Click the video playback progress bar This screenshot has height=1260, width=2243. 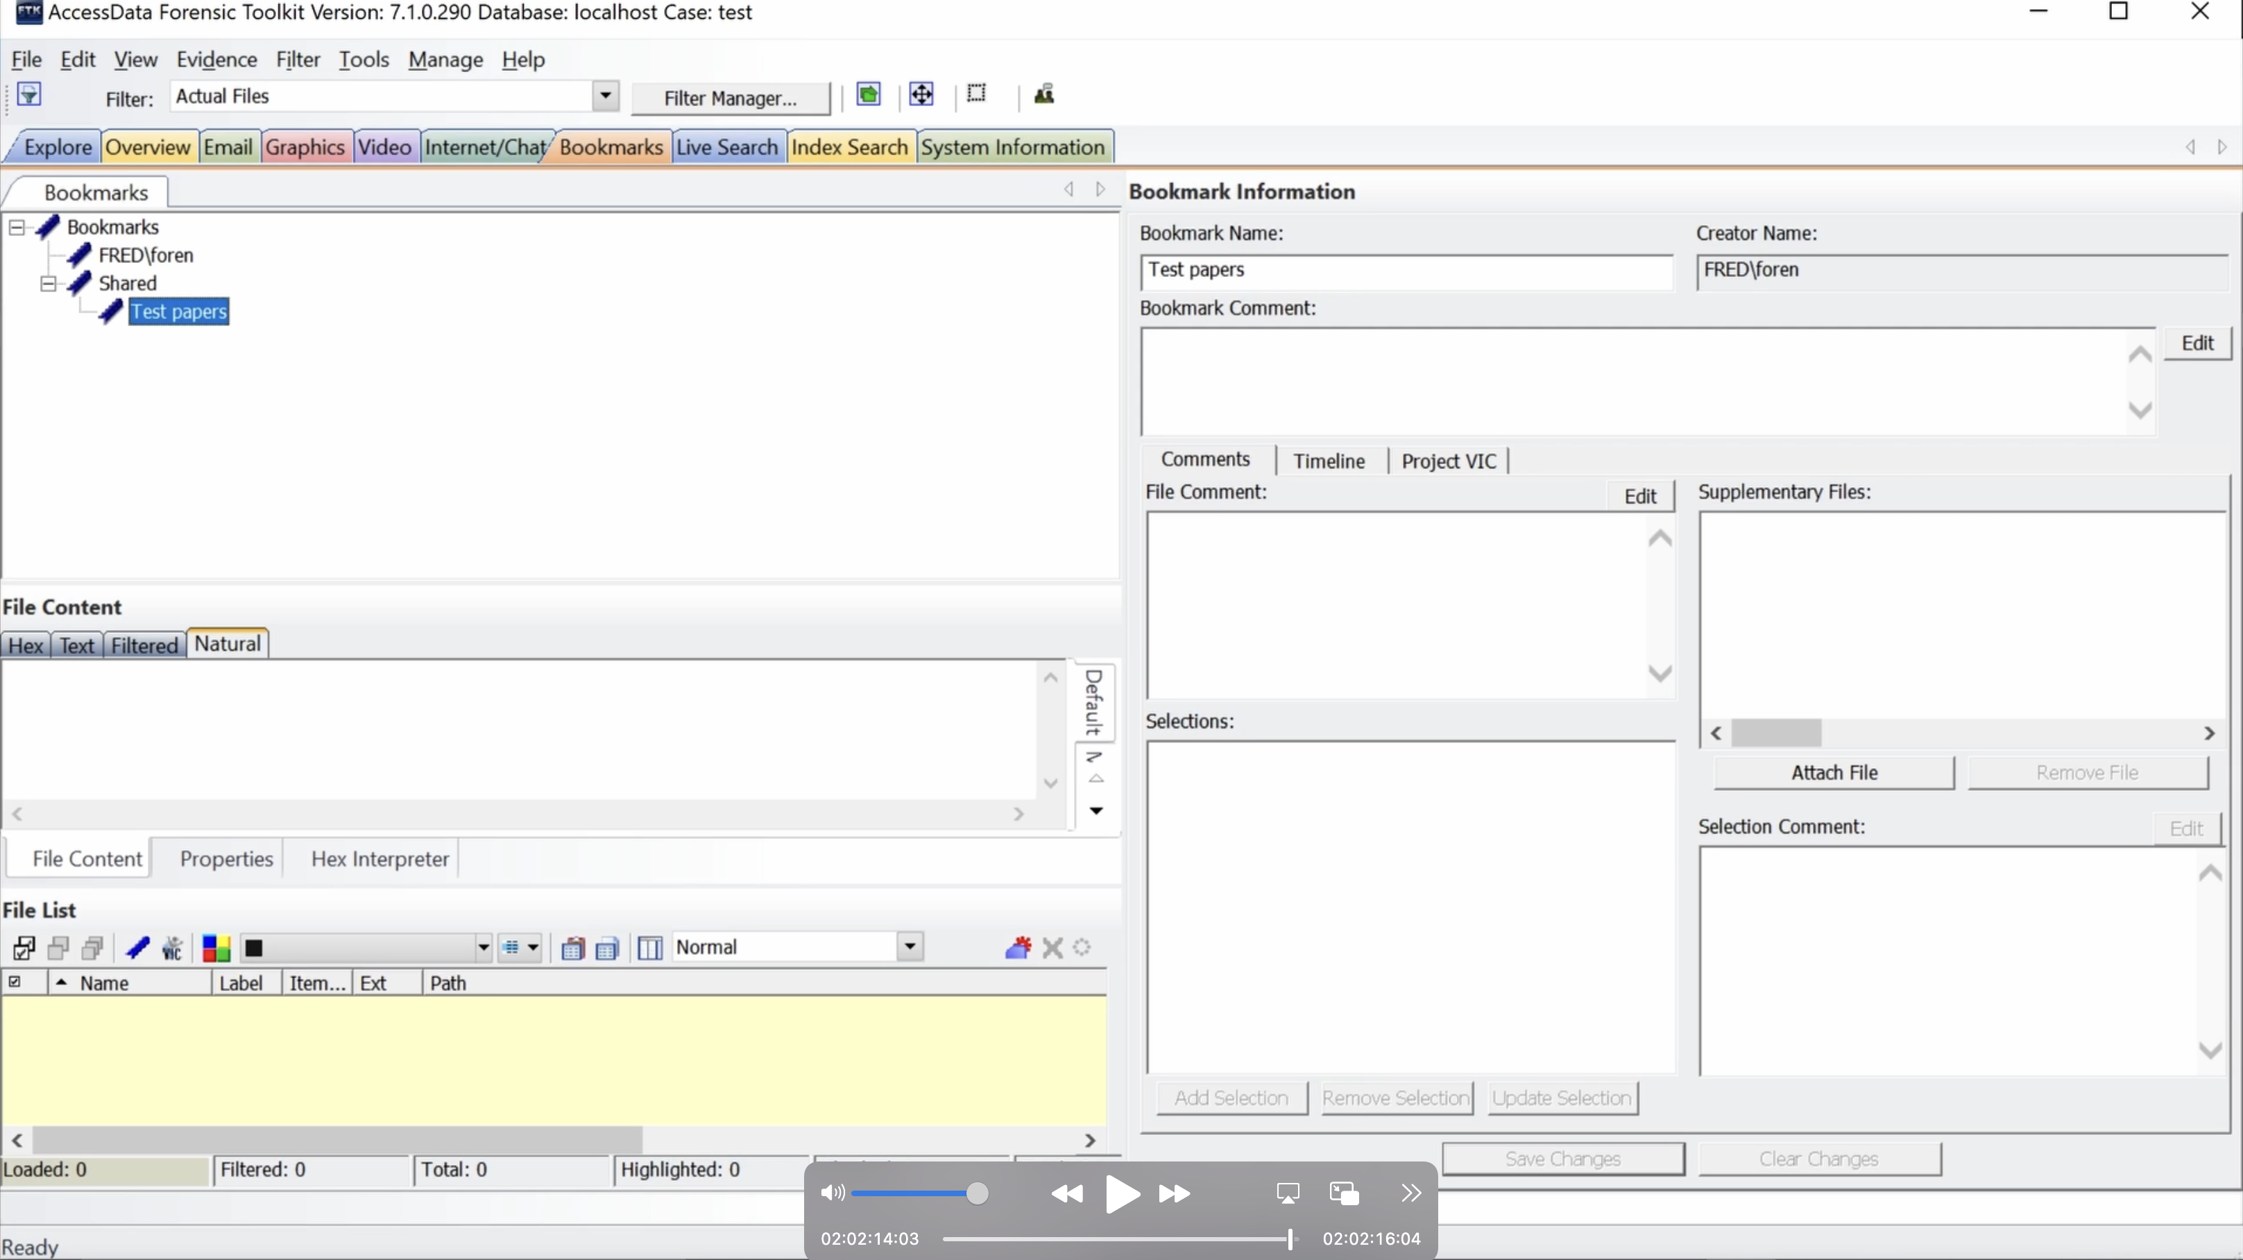1120,1238
